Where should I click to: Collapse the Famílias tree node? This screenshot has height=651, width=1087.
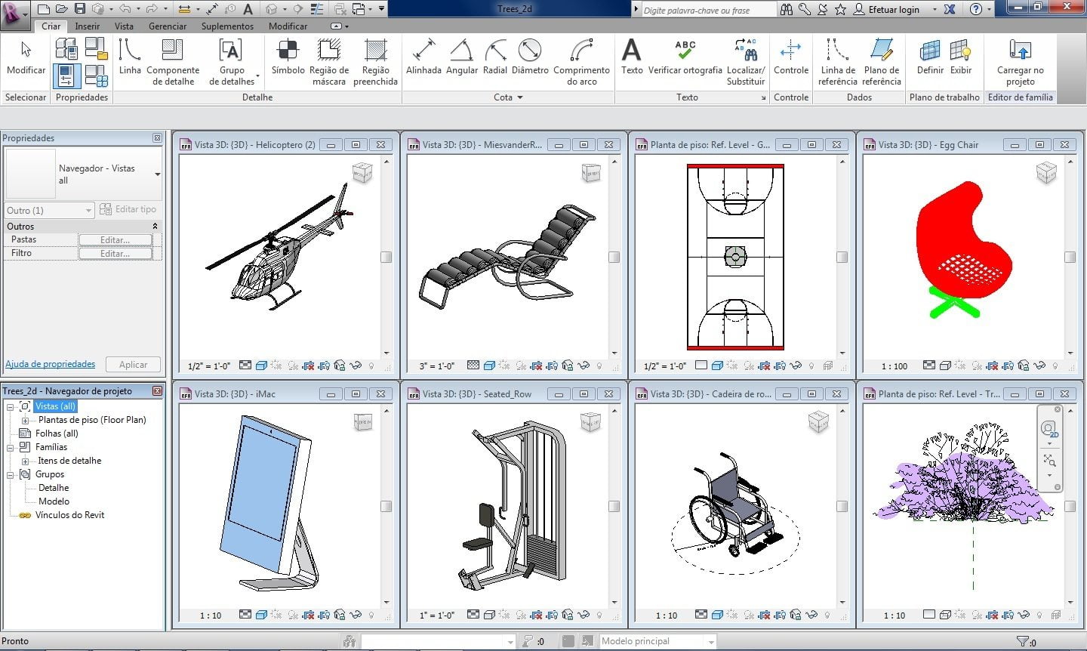[11, 447]
